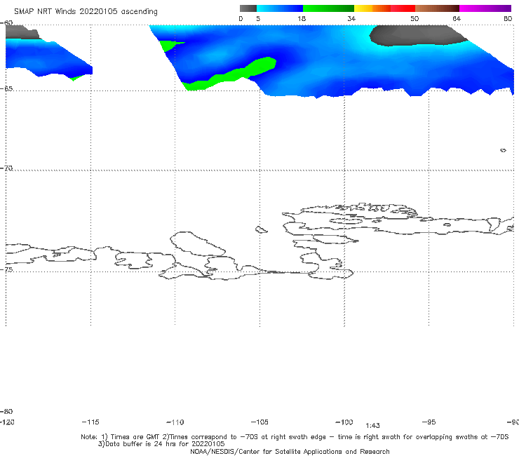This screenshot has width=519, height=456.
Task: Click the small island outline near -70 latitude
Action: click(503, 150)
